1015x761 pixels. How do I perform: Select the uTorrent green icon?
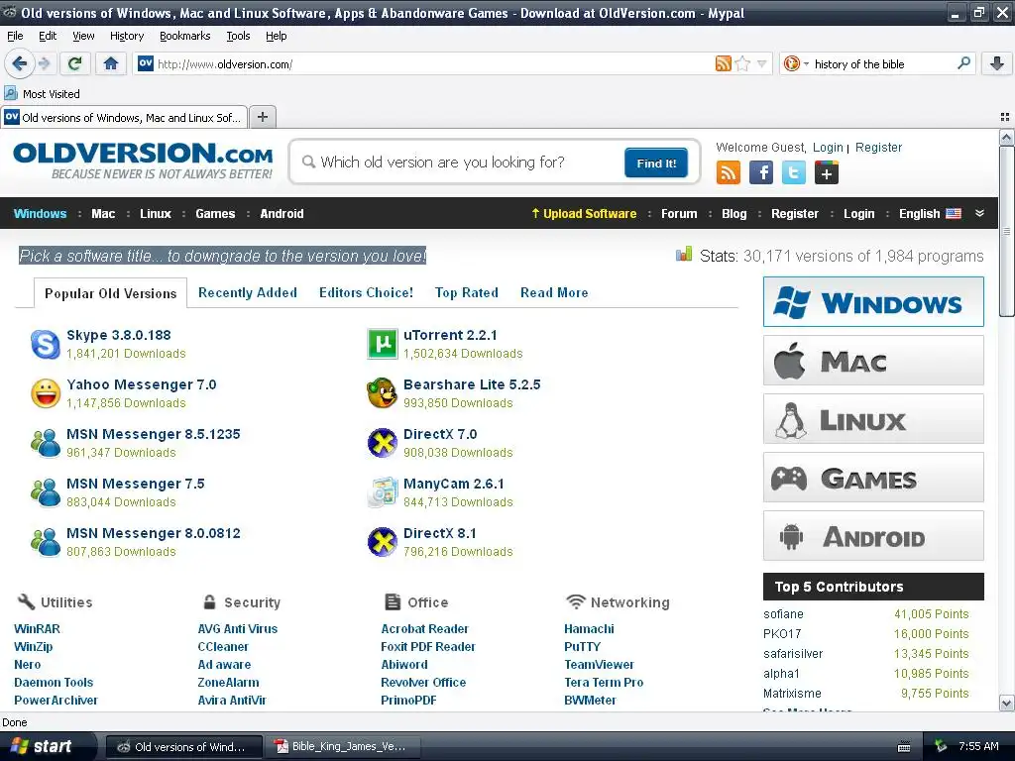pyautogui.click(x=382, y=344)
